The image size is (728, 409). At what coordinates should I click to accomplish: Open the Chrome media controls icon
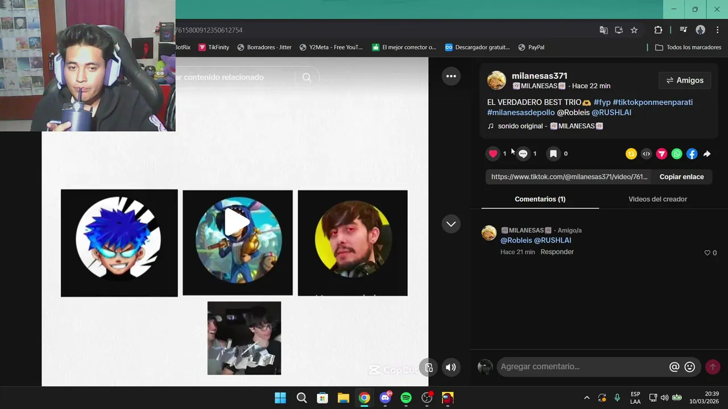coord(684,30)
